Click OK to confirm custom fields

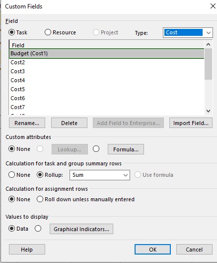pyautogui.click(x=152, y=250)
